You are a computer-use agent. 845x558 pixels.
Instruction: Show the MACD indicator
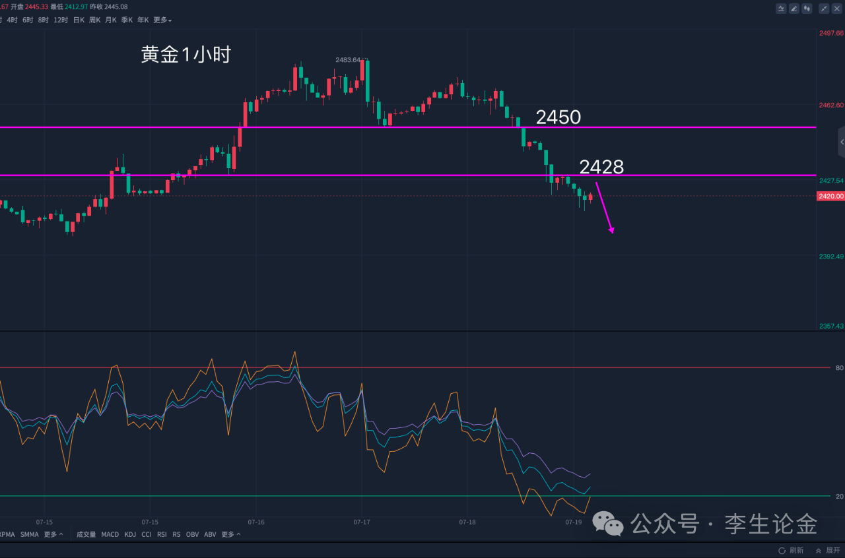pyautogui.click(x=110, y=534)
